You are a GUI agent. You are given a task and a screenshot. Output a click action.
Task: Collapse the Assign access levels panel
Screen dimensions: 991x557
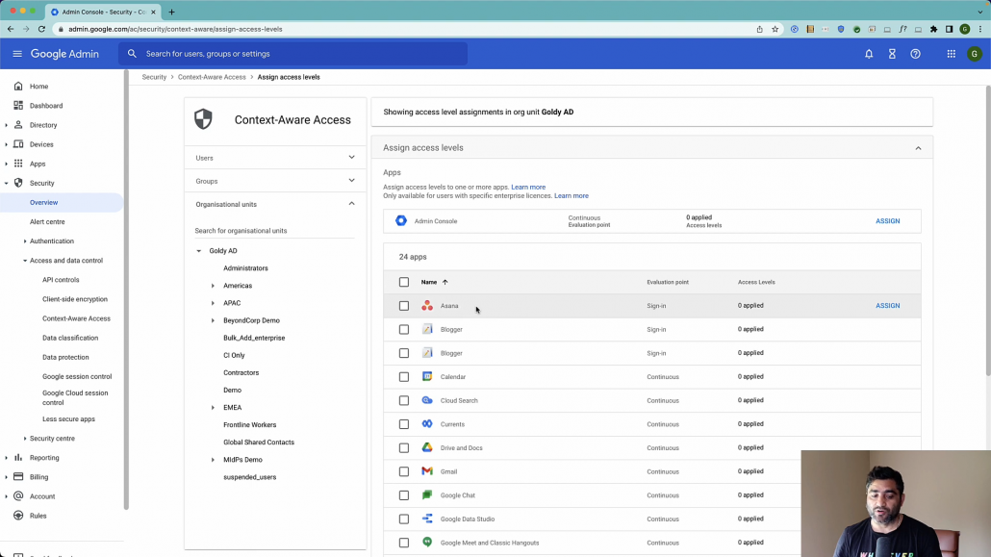918,148
